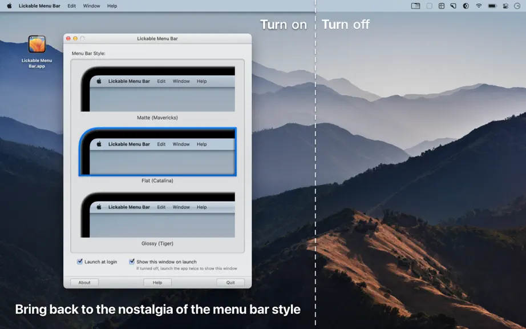
Task: Open the Window menu
Action: tap(92, 6)
